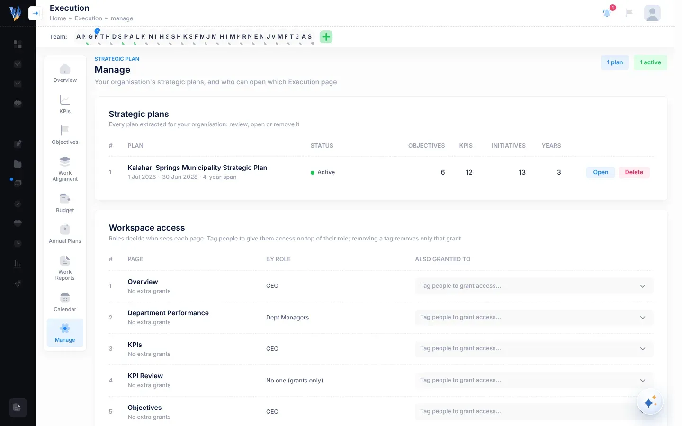This screenshot has width=682, height=426.
Task: Click the "Active" status of the plan
Action: tap(323, 172)
